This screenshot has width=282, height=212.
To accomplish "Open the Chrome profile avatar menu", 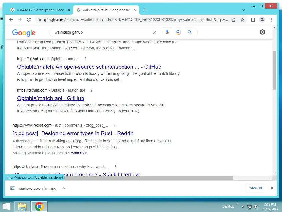I will (262, 20).
